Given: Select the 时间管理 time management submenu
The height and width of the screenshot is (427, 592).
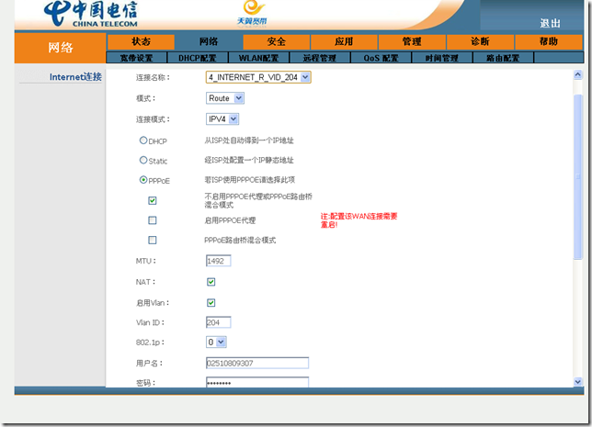Looking at the screenshot, I should tap(442, 58).
